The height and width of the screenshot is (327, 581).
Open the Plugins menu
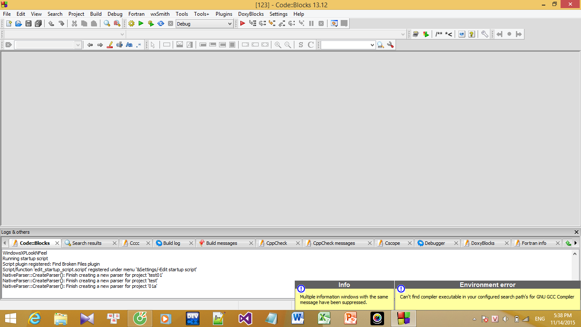(x=224, y=14)
